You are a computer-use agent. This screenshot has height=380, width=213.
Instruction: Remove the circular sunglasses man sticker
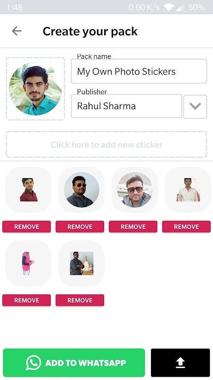80,227
